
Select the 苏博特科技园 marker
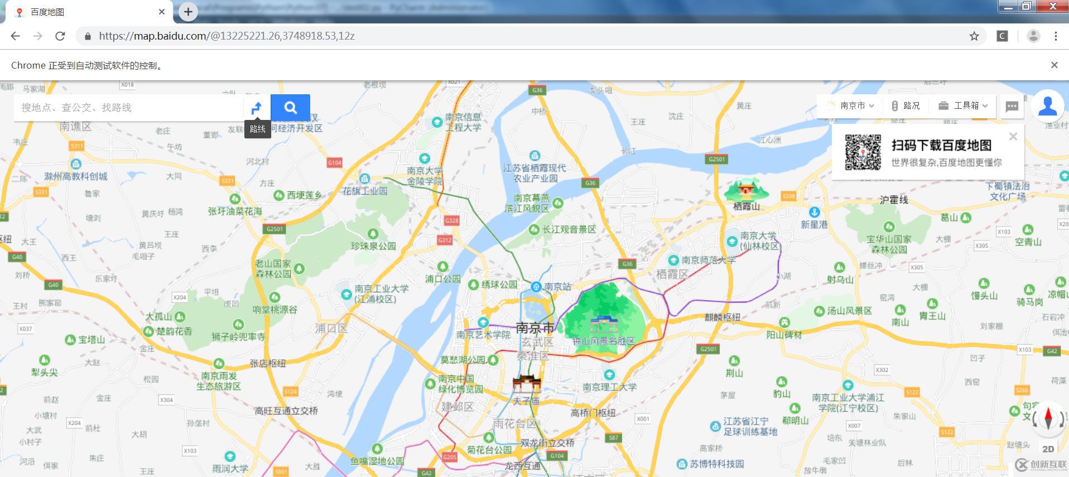click(x=682, y=464)
